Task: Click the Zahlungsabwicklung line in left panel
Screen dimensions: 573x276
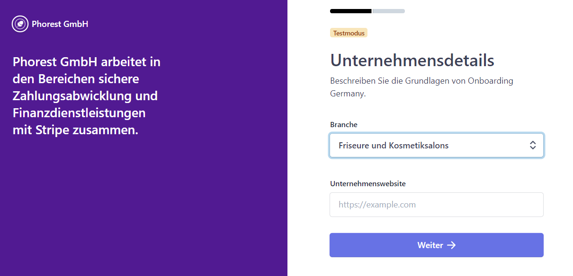Action: (x=85, y=96)
